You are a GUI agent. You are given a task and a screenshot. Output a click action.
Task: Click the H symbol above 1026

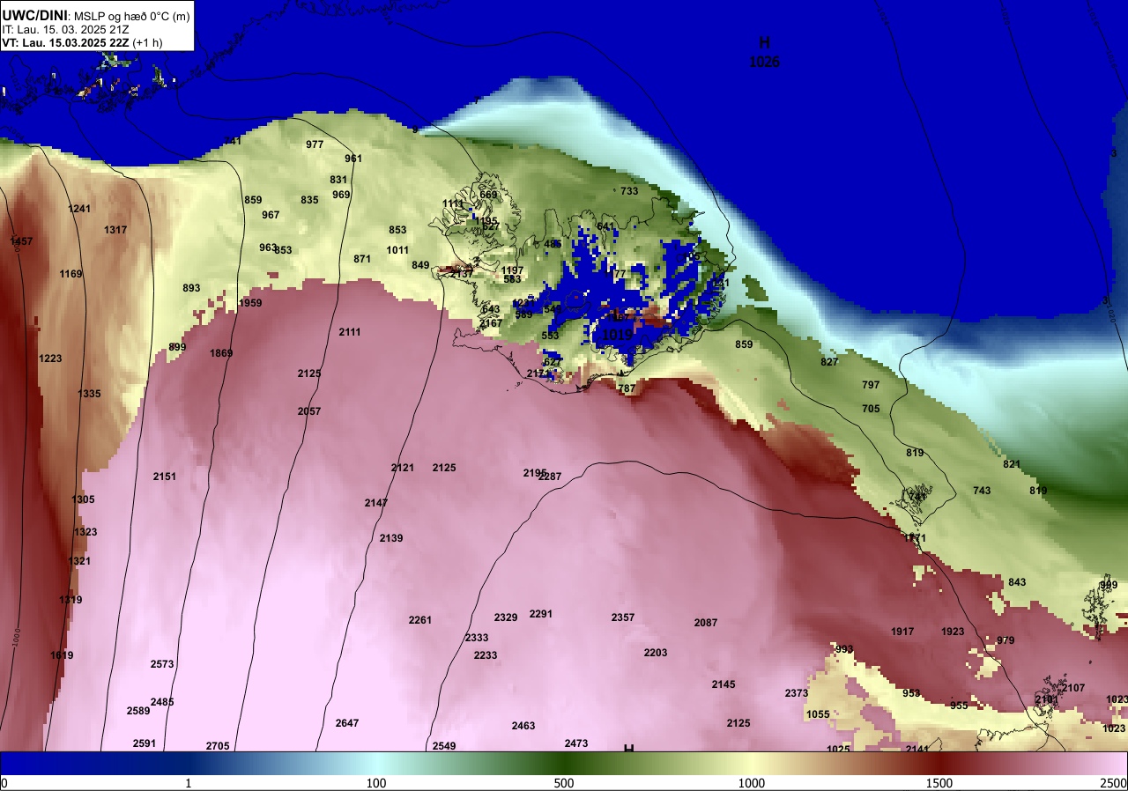(x=764, y=41)
